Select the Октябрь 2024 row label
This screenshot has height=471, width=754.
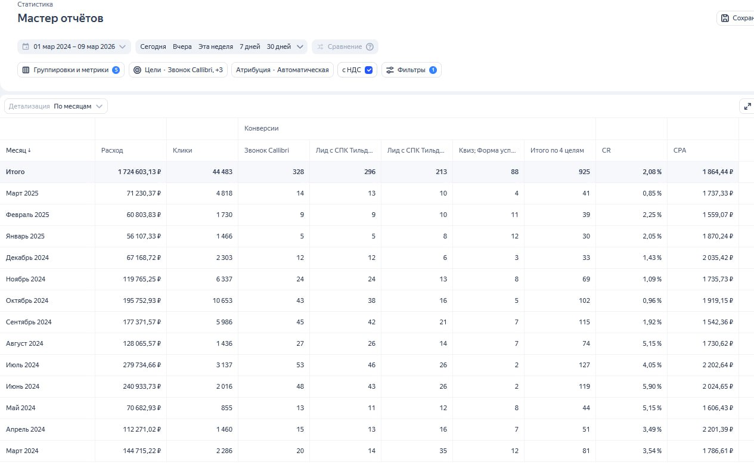pyautogui.click(x=27, y=300)
